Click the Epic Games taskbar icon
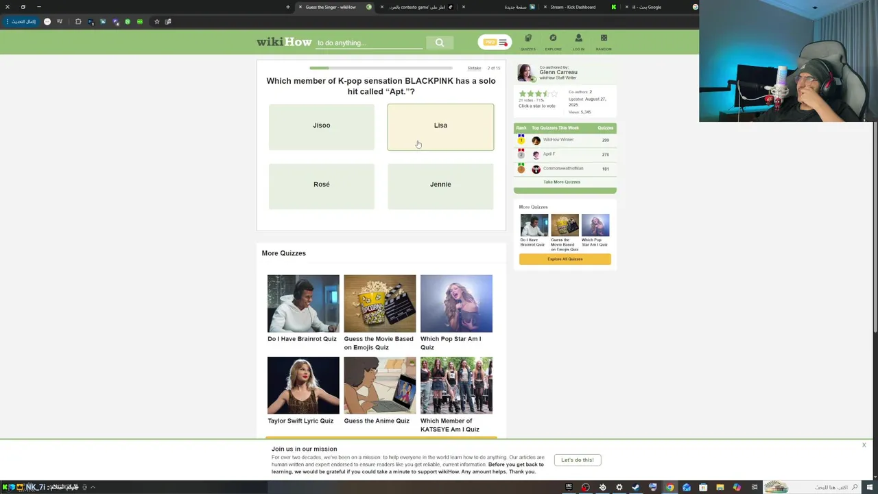 click(569, 487)
